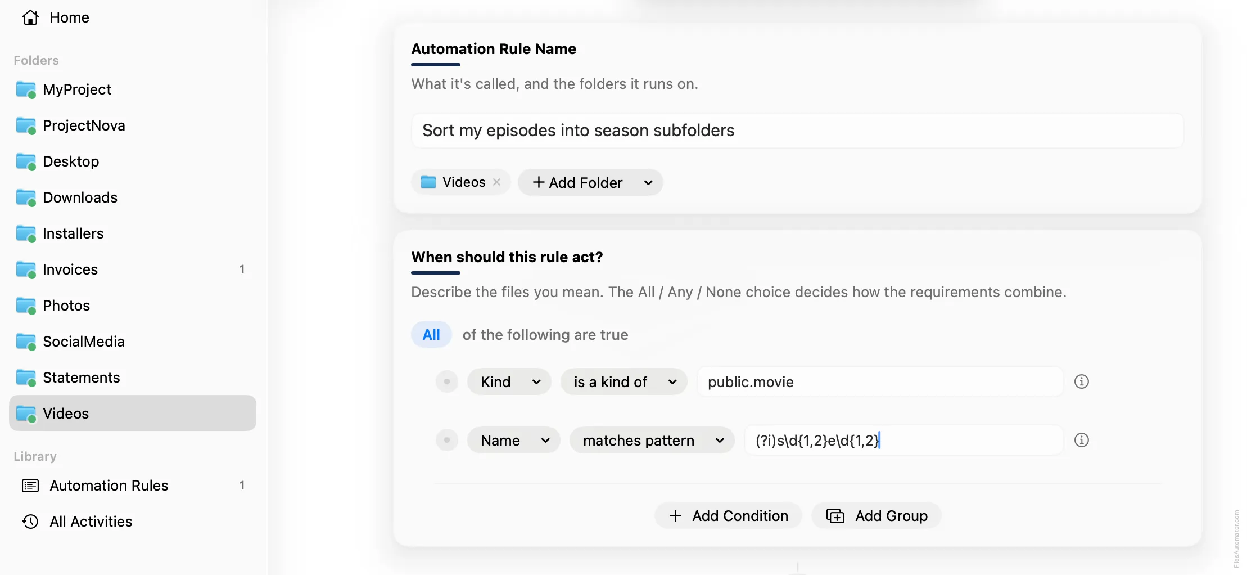1247x575 pixels.
Task: Click the Downloads folder icon
Action: point(26,197)
